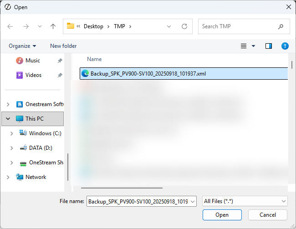296x229 pixels.
Task: Select Network in the sidebar
Action: [36, 177]
